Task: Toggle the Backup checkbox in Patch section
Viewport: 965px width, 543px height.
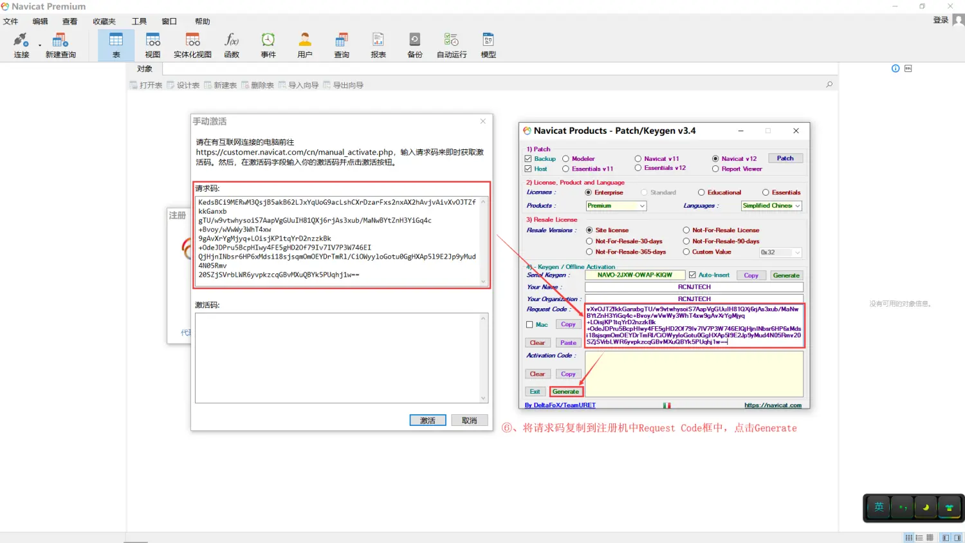Action: (x=528, y=158)
